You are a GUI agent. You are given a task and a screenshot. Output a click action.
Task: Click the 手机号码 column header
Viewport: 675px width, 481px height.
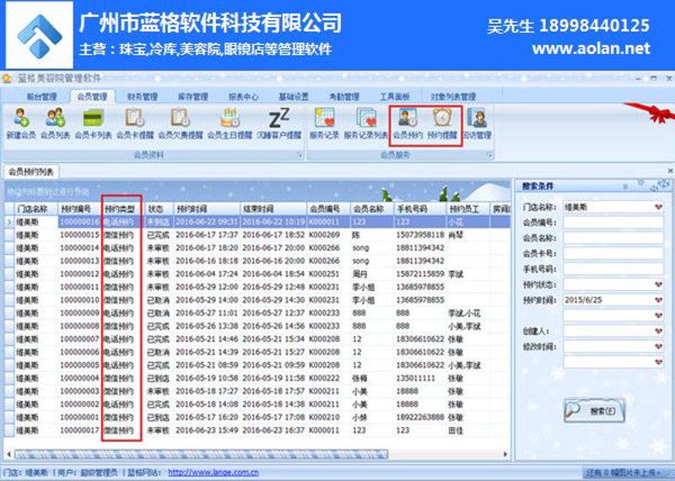[419, 208]
